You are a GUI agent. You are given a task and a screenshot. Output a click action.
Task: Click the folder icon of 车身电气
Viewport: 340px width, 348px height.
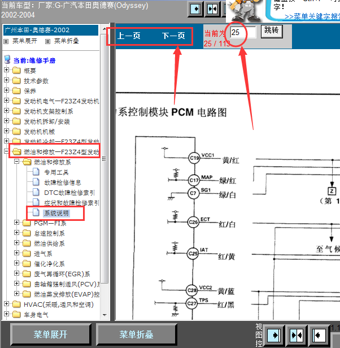(16, 314)
